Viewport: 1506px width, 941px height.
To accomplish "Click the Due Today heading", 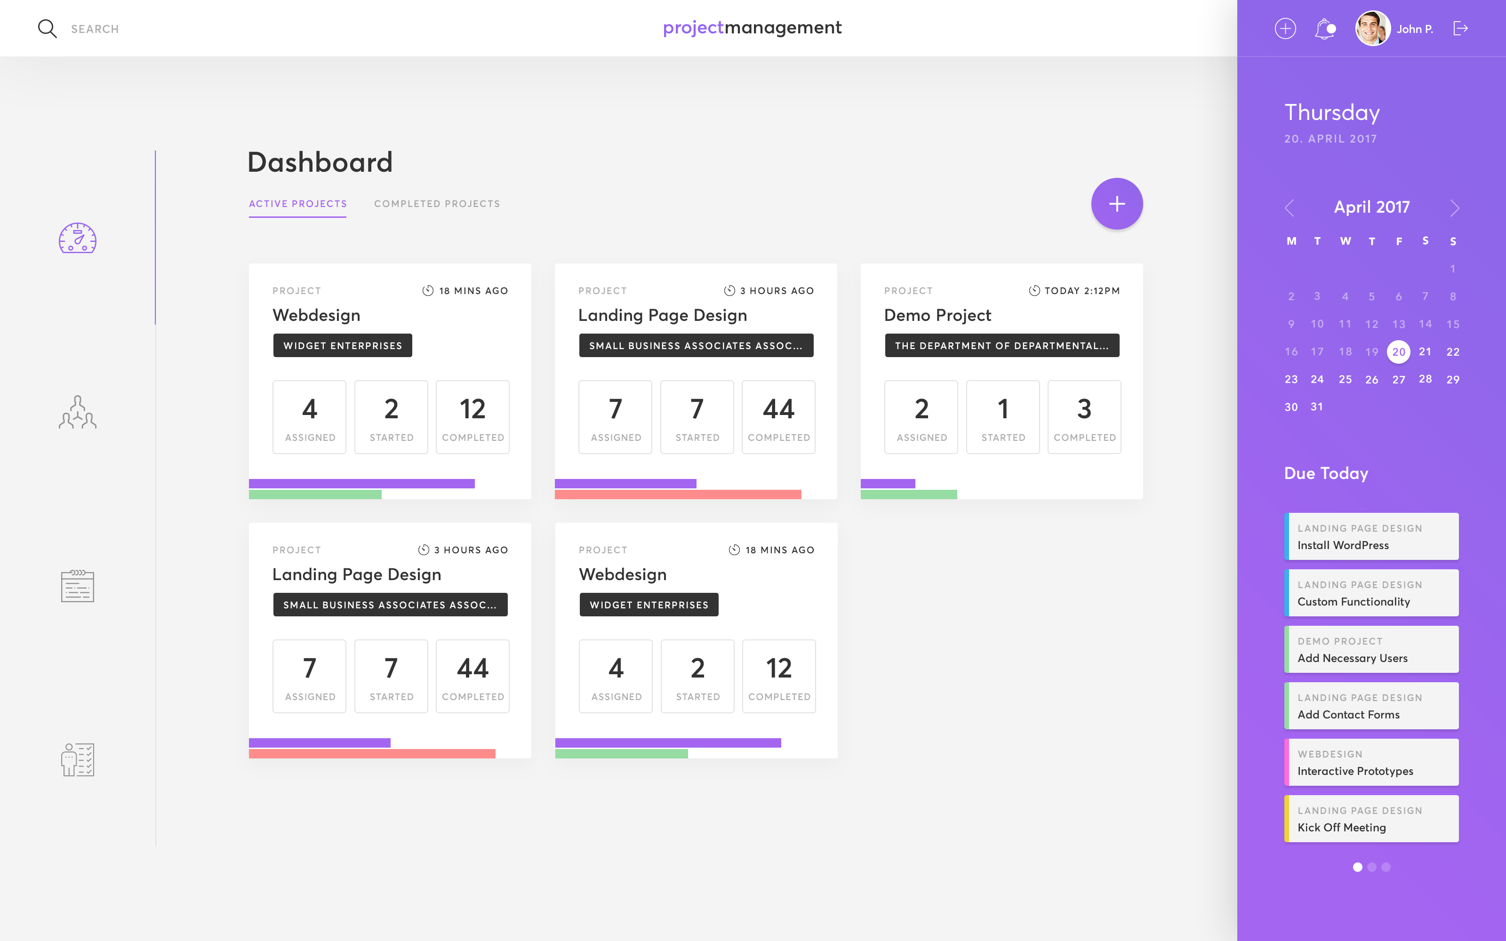I will coord(1326,474).
